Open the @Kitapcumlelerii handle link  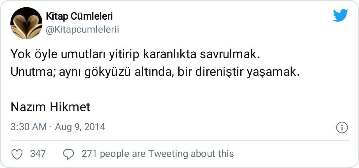(82, 29)
